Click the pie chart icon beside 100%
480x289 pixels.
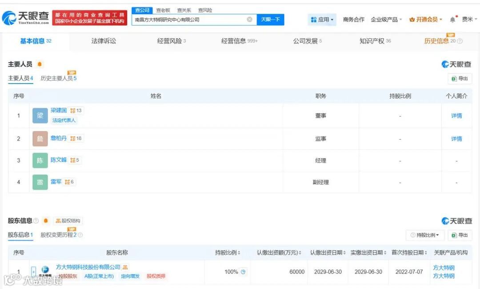pos(243,272)
